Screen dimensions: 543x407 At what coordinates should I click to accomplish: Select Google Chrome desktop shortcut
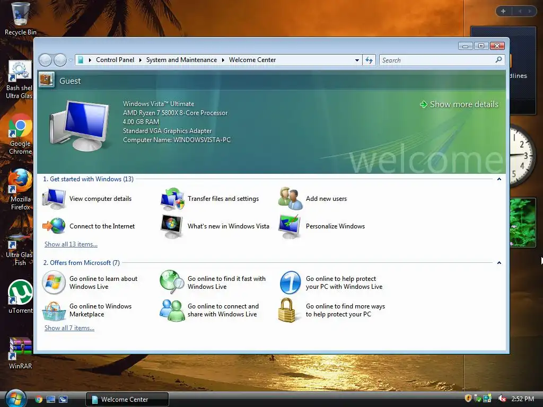click(21, 135)
